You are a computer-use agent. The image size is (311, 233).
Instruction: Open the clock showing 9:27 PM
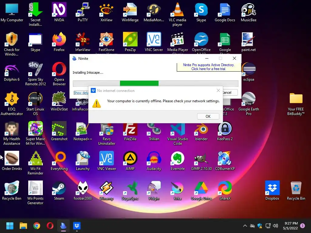tap(290, 226)
